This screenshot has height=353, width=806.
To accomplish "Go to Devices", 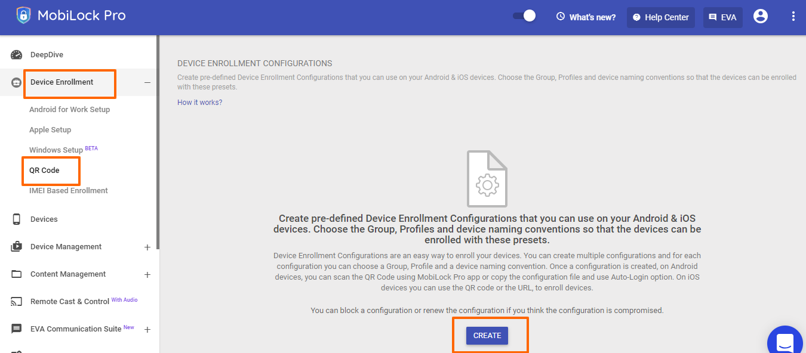I will coord(44,219).
